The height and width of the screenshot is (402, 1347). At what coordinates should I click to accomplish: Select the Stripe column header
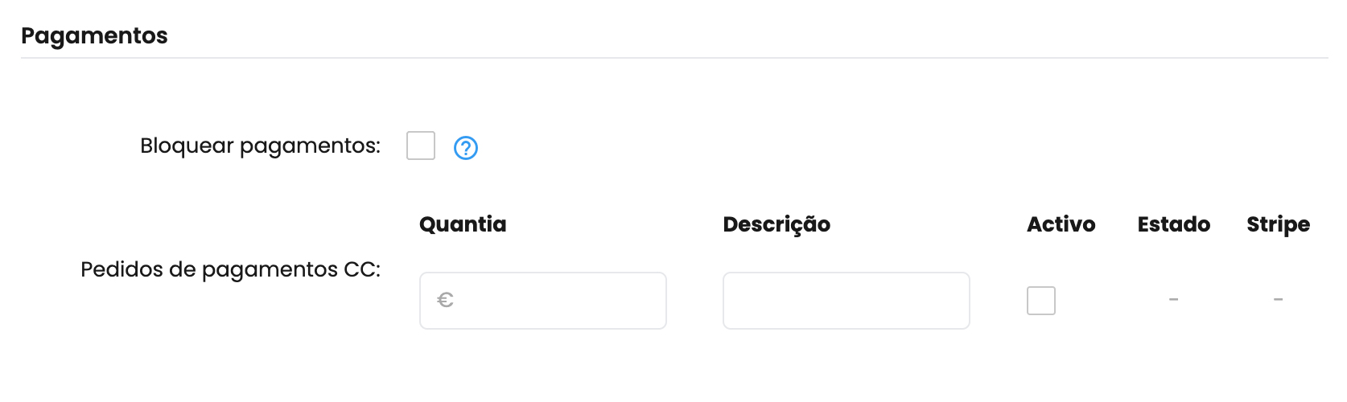pyautogui.click(x=1278, y=224)
